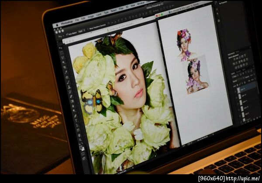The width and height of the screenshot is (262, 183).
Task: Select the Path Selection tool
Action: (78, 125)
